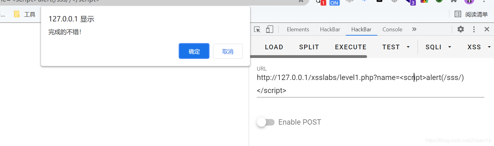Confirm the alert with 确定
The image size is (494, 146).
click(x=194, y=51)
